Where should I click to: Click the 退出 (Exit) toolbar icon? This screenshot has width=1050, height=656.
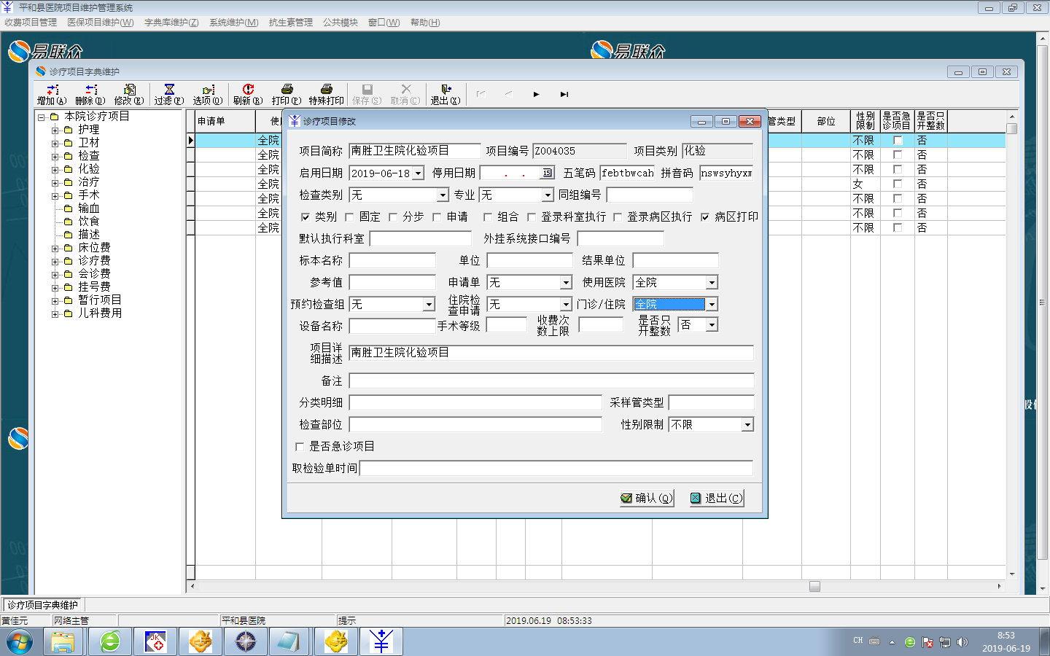(x=446, y=95)
